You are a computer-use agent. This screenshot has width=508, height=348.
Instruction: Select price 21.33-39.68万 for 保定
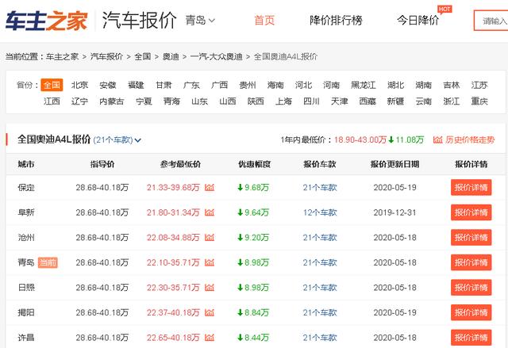pyautogui.click(x=173, y=187)
